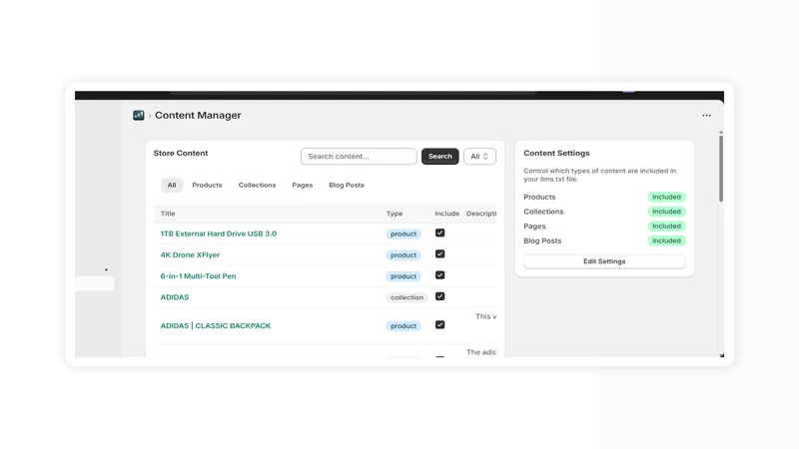Screen dimensions: 799x449
Task: Click the Included badge for Pages
Action: (x=666, y=226)
